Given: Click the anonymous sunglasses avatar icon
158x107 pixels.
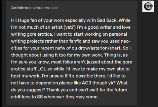Looking at the screenshot, I should click(148, 6).
